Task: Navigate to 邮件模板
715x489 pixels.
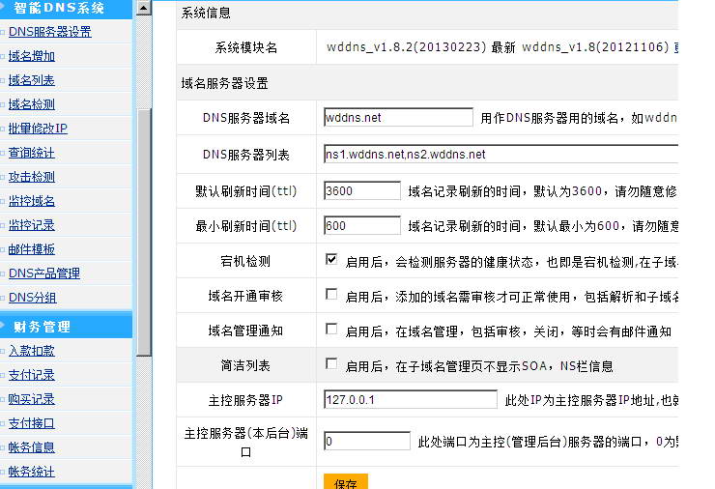Action: 32,249
